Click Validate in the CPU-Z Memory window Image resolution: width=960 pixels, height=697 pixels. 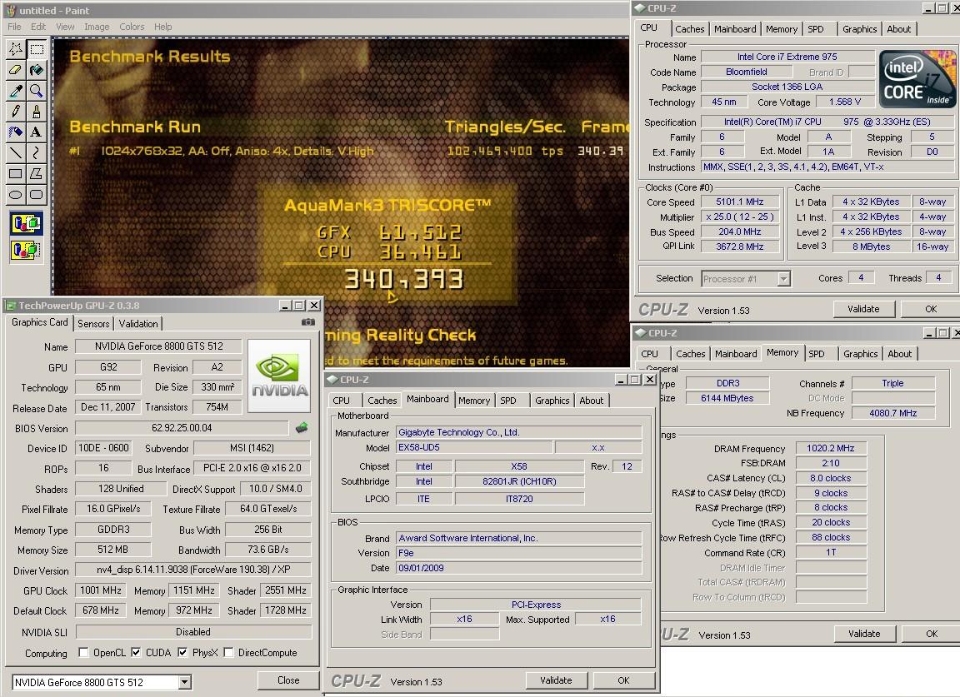click(x=864, y=634)
